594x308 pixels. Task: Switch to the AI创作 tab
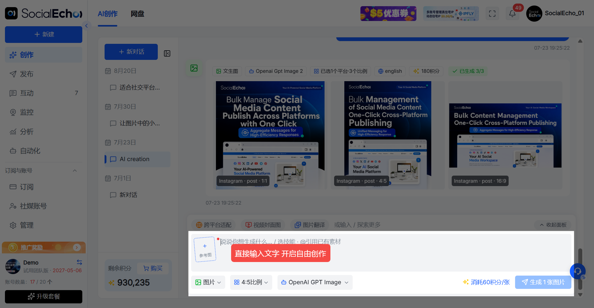[x=108, y=14]
